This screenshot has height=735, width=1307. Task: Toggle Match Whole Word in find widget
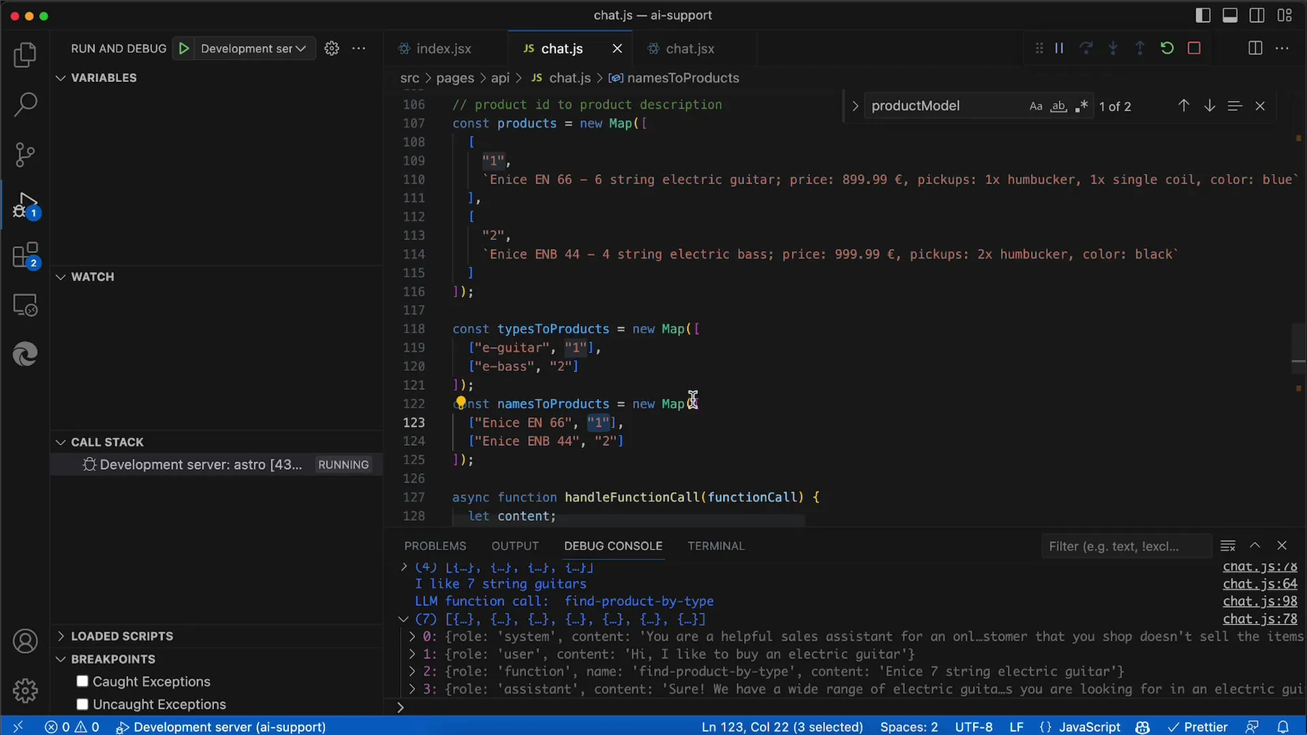pos(1058,106)
